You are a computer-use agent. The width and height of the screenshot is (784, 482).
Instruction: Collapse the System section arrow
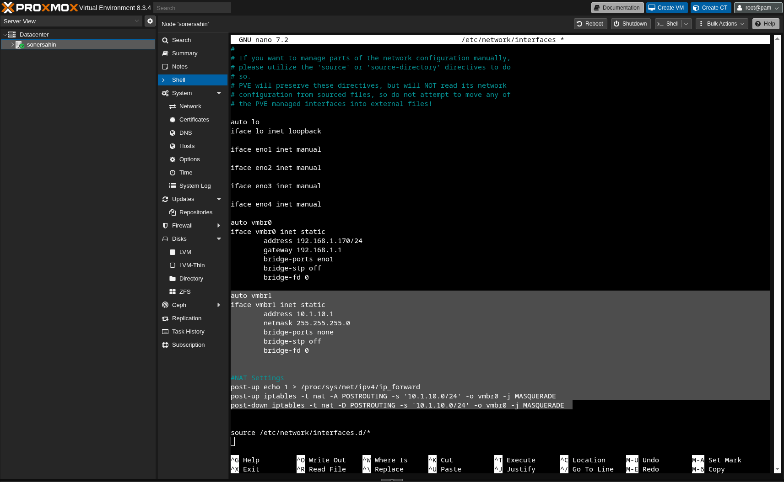pos(219,93)
